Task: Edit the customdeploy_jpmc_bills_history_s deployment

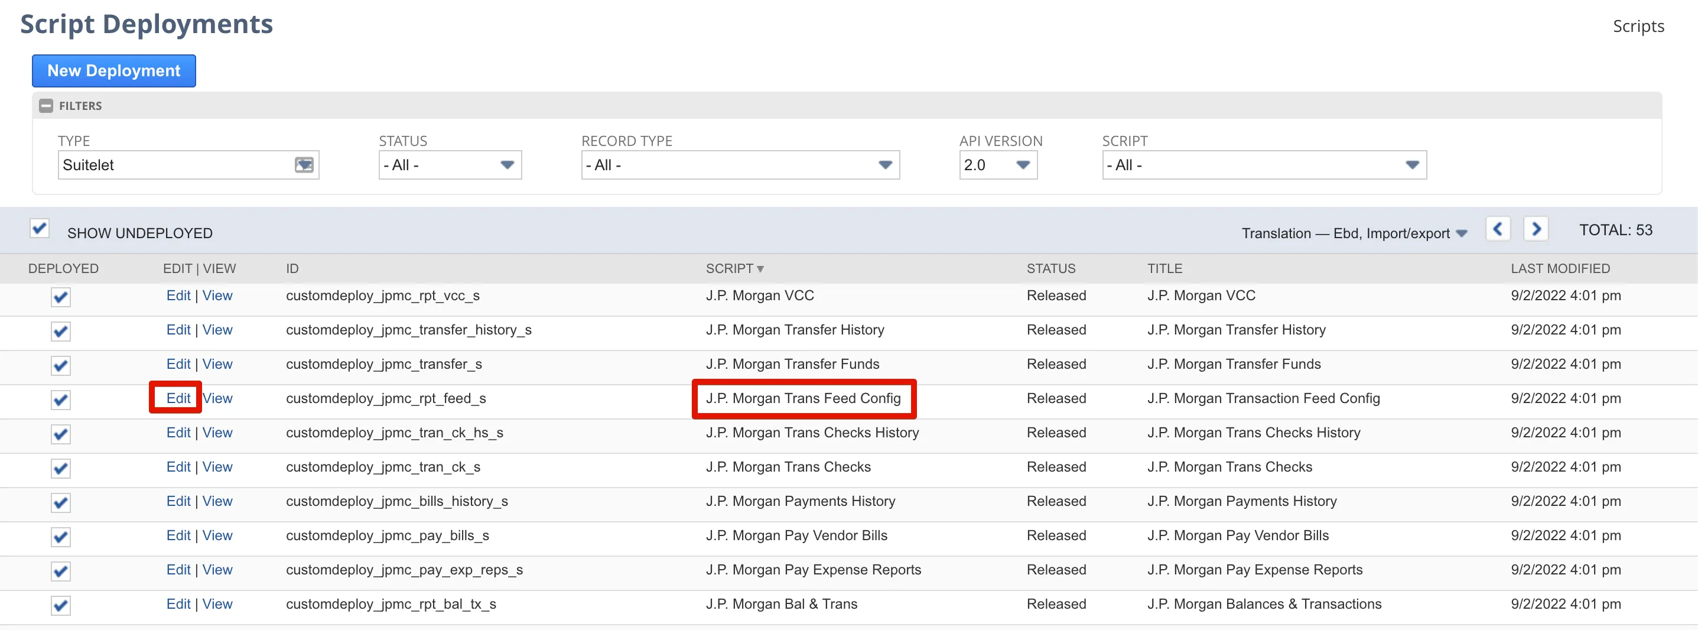Action: tap(178, 501)
